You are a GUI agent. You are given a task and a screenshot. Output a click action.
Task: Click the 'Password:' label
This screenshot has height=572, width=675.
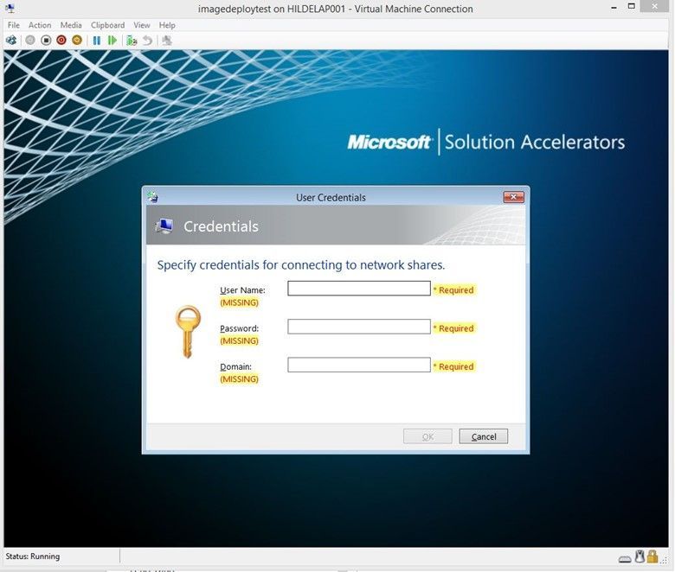240,328
